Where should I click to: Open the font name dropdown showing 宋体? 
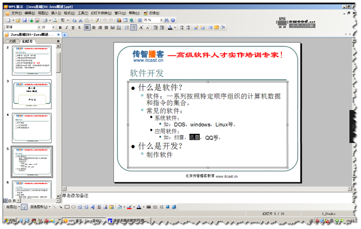click(x=39, y=28)
